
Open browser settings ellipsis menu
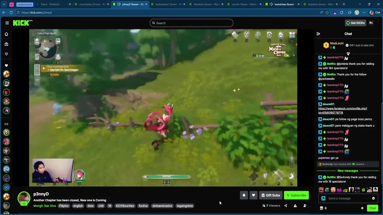click(x=364, y=13)
